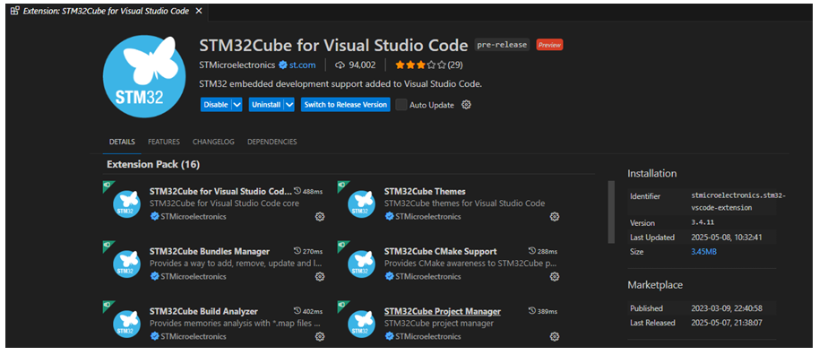The height and width of the screenshot is (355, 819).
Task: Click the STM32Cube CMake Support extension icon
Action: [x=361, y=264]
